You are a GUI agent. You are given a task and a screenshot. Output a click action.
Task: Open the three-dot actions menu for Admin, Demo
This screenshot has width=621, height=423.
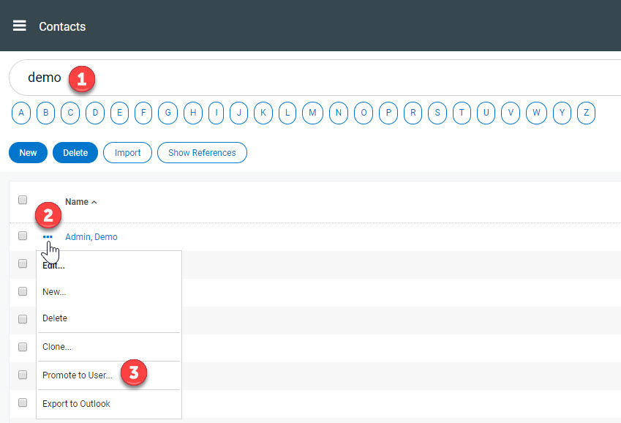pyautogui.click(x=48, y=236)
